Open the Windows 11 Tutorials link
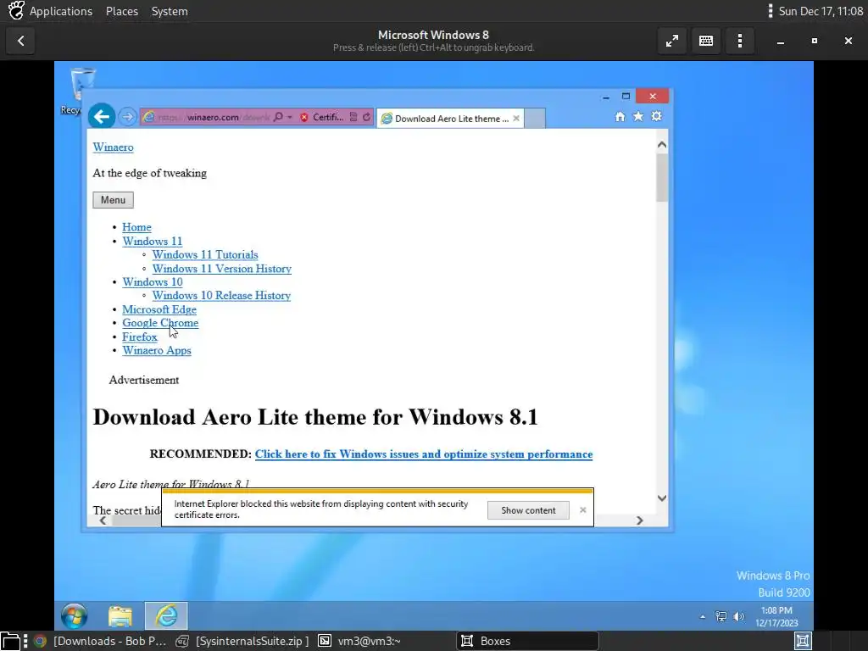Image resolution: width=868 pixels, height=651 pixels. point(205,254)
